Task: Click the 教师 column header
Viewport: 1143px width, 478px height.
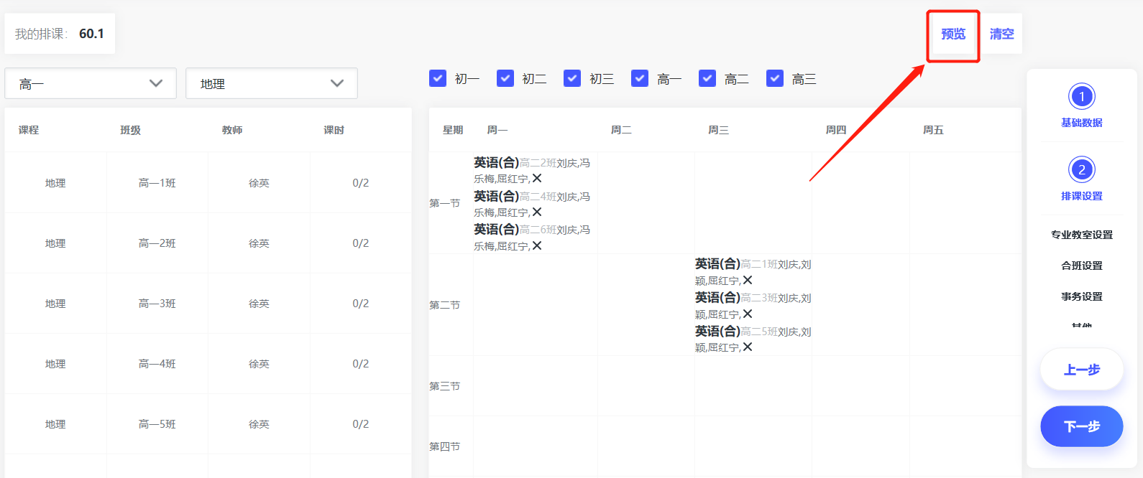Action: click(x=232, y=130)
